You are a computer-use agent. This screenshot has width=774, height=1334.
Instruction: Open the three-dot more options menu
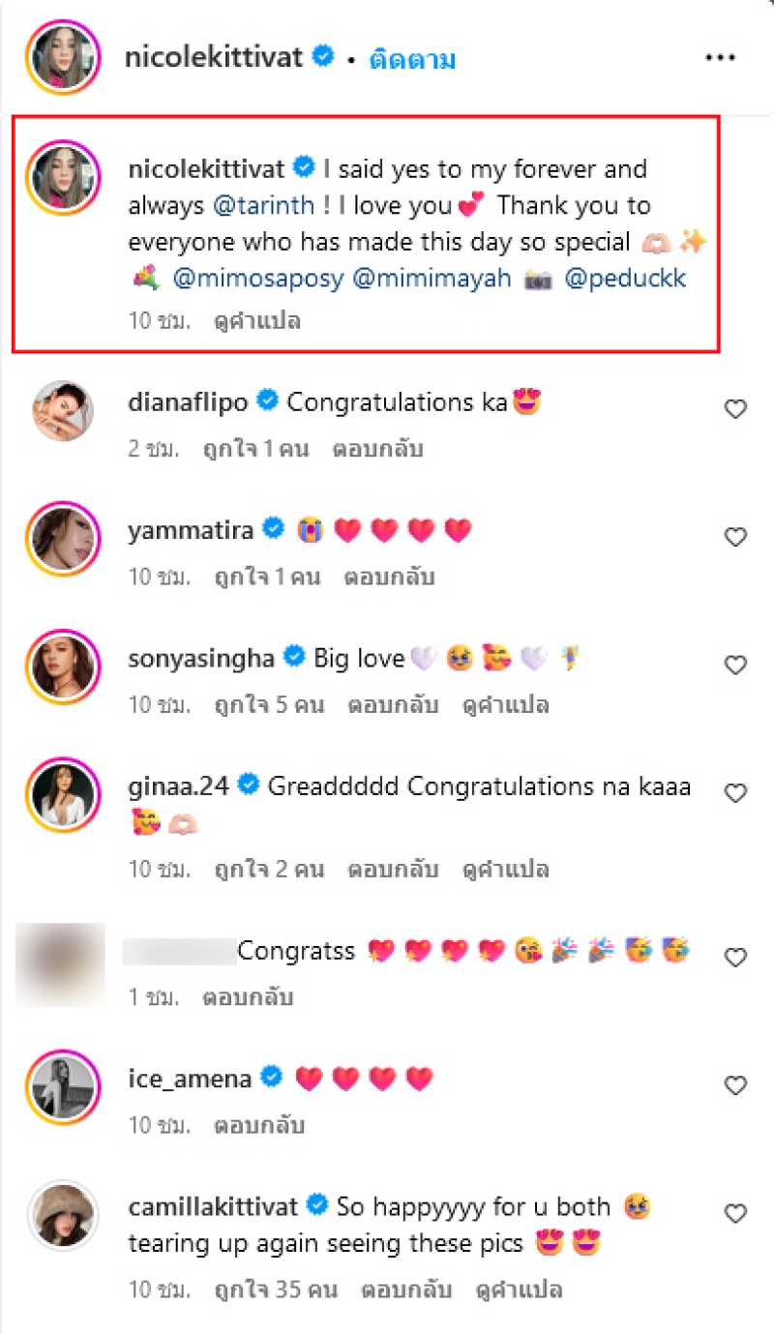click(x=720, y=58)
